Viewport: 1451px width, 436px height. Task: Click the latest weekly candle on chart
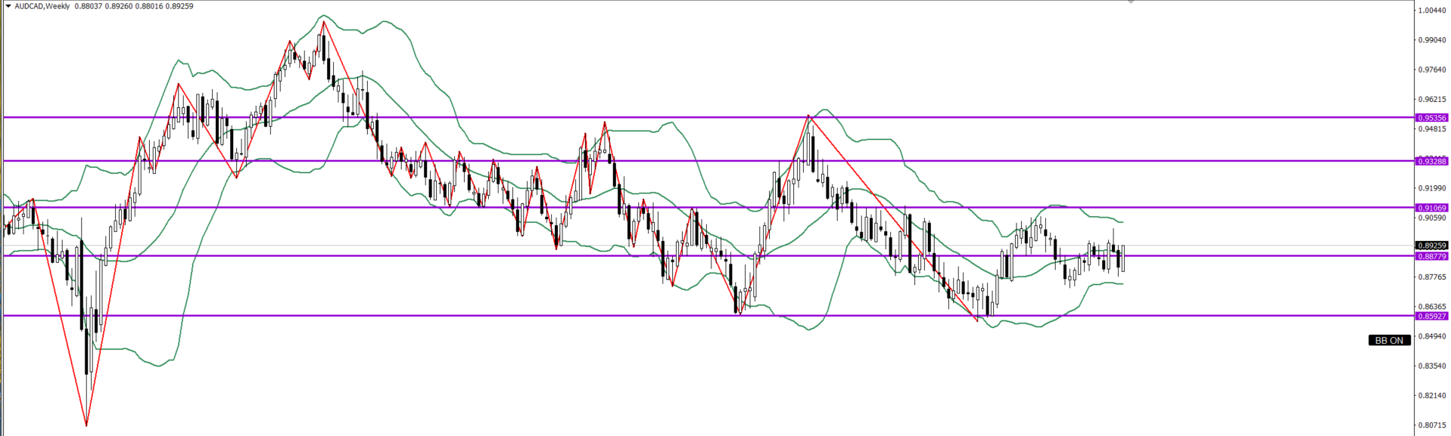pyautogui.click(x=1123, y=258)
